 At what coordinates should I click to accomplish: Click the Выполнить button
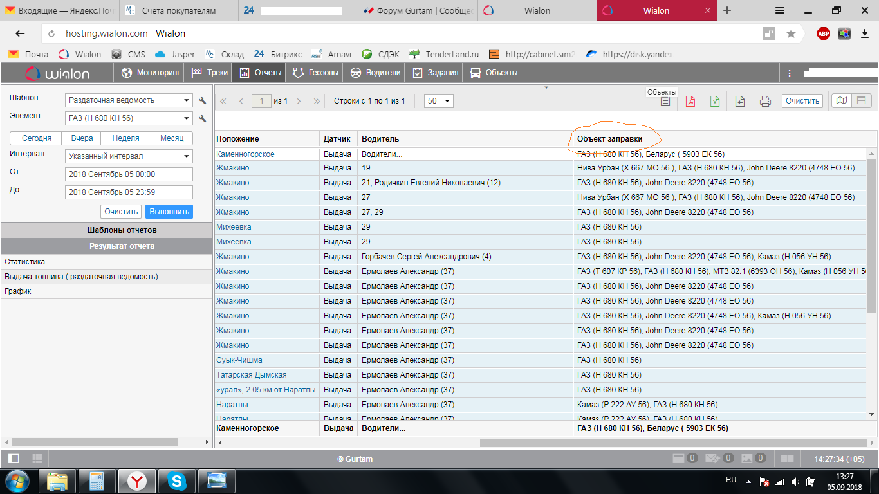pyautogui.click(x=169, y=212)
